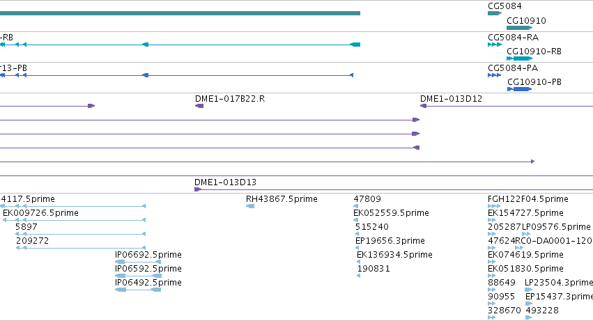Screen dimensions: 593x321
Task: Open the DME1-013D12 feature label
Action: pyautogui.click(x=451, y=99)
